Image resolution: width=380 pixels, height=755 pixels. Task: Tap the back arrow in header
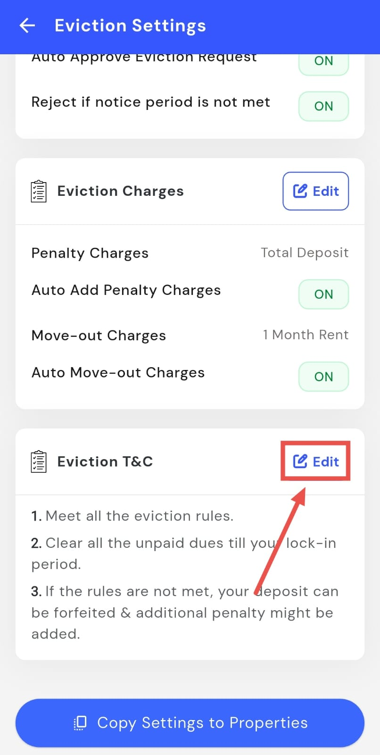[27, 25]
